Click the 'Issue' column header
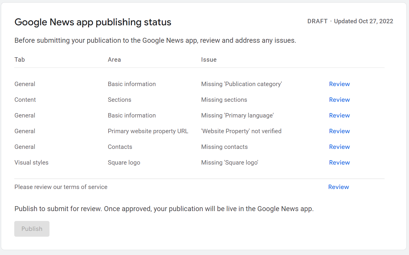Screen dimensions: 409x255 click(209, 60)
